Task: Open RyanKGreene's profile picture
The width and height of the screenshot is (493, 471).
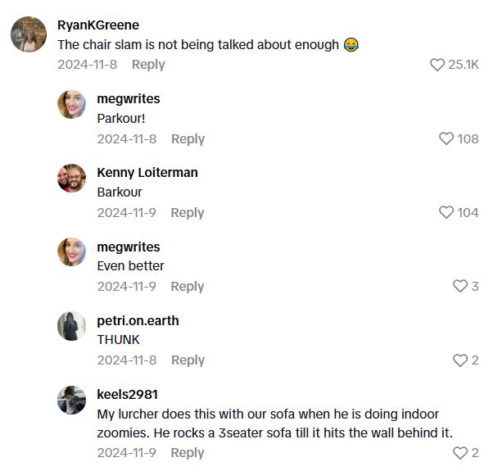Action: 28,34
